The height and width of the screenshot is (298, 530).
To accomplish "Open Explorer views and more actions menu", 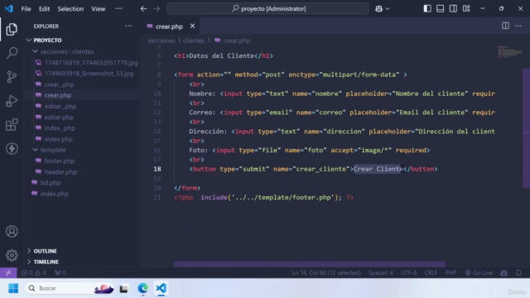I will 128,26.
